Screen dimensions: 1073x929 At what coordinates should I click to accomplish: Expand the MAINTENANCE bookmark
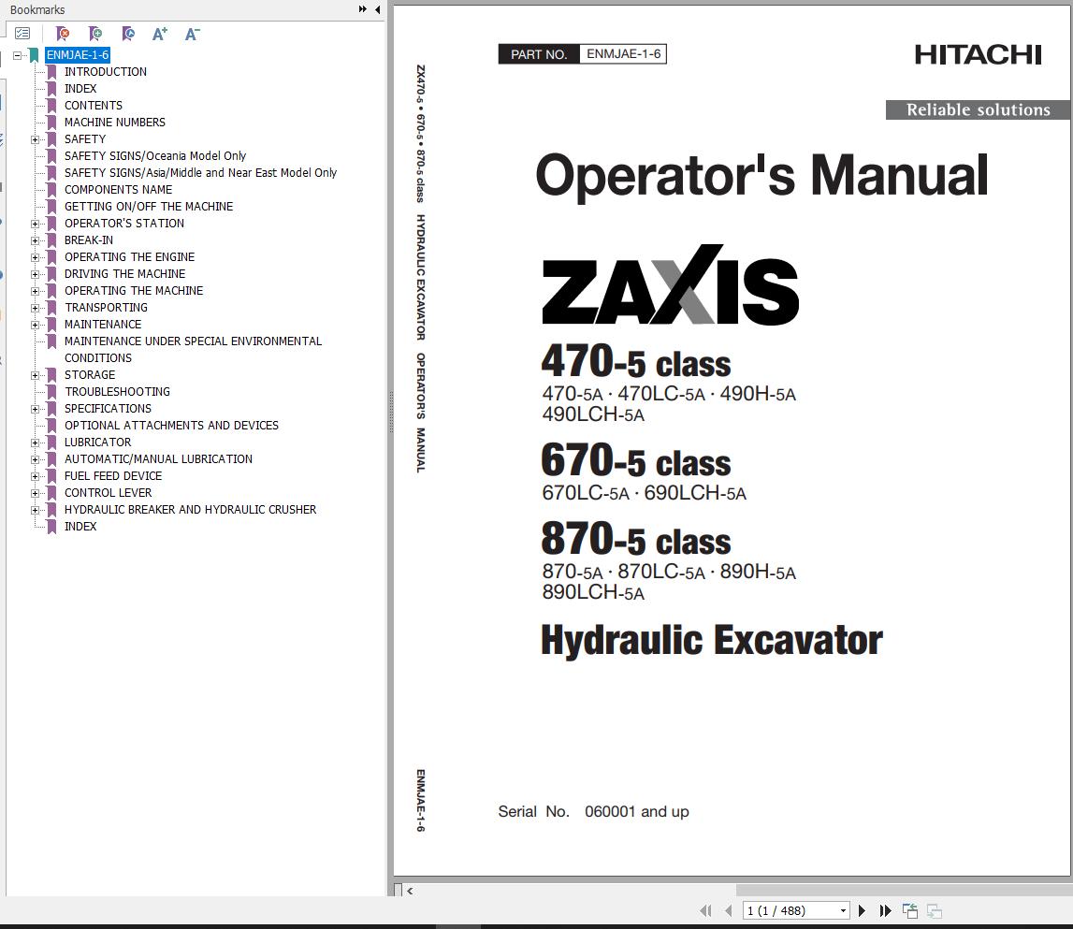(35, 326)
